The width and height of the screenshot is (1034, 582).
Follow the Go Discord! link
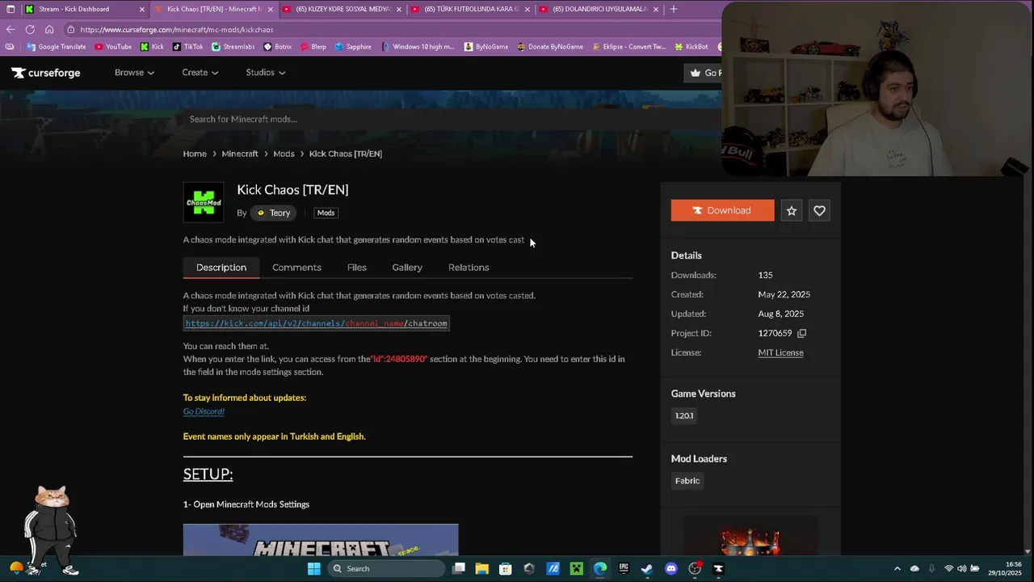[204, 411]
